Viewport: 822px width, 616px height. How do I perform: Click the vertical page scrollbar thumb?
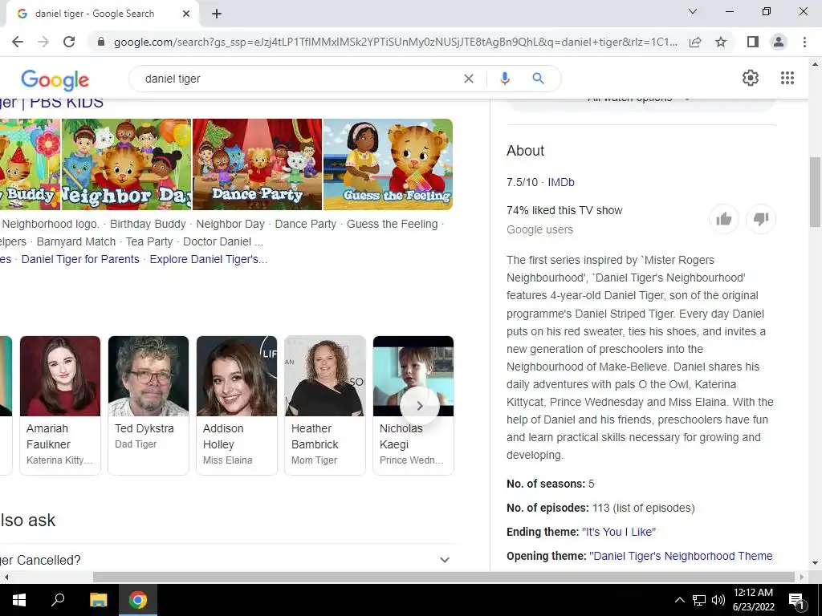(815, 192)
